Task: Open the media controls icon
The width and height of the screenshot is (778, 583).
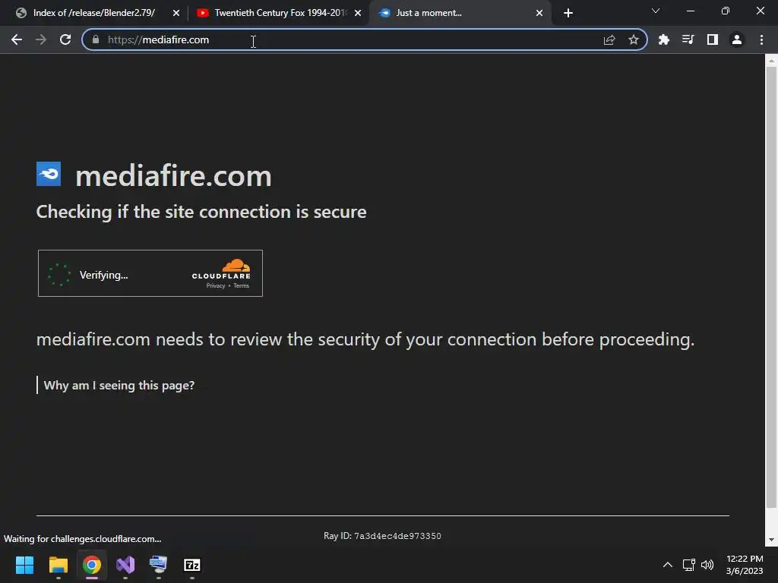Action: [x=688, y=39]
